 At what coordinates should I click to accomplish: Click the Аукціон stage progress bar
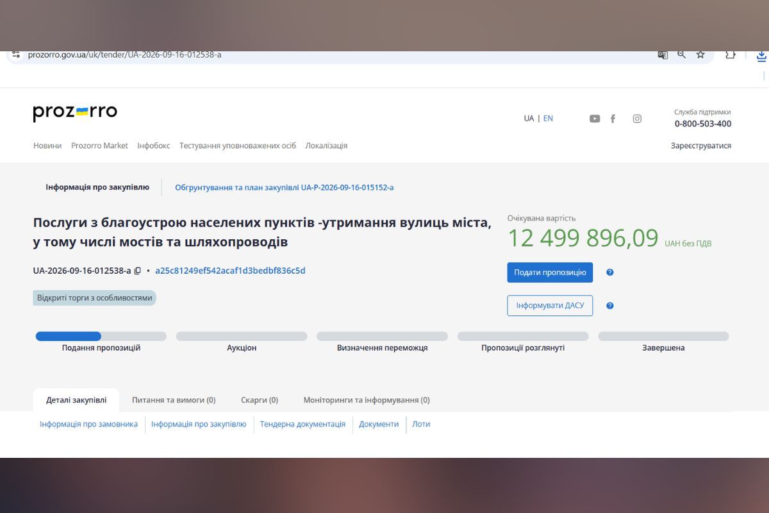[242, 336]
